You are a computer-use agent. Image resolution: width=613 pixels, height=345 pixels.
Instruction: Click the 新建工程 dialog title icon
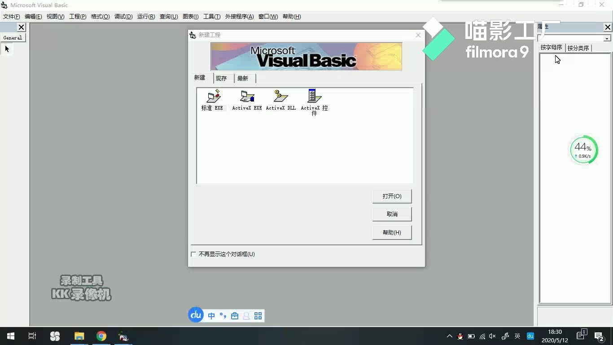tap(193, 35)
